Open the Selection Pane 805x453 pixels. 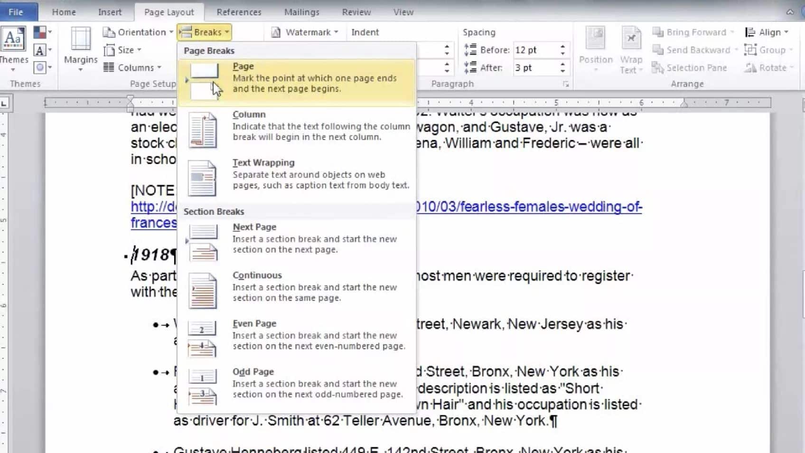click(x=690, y=67)
